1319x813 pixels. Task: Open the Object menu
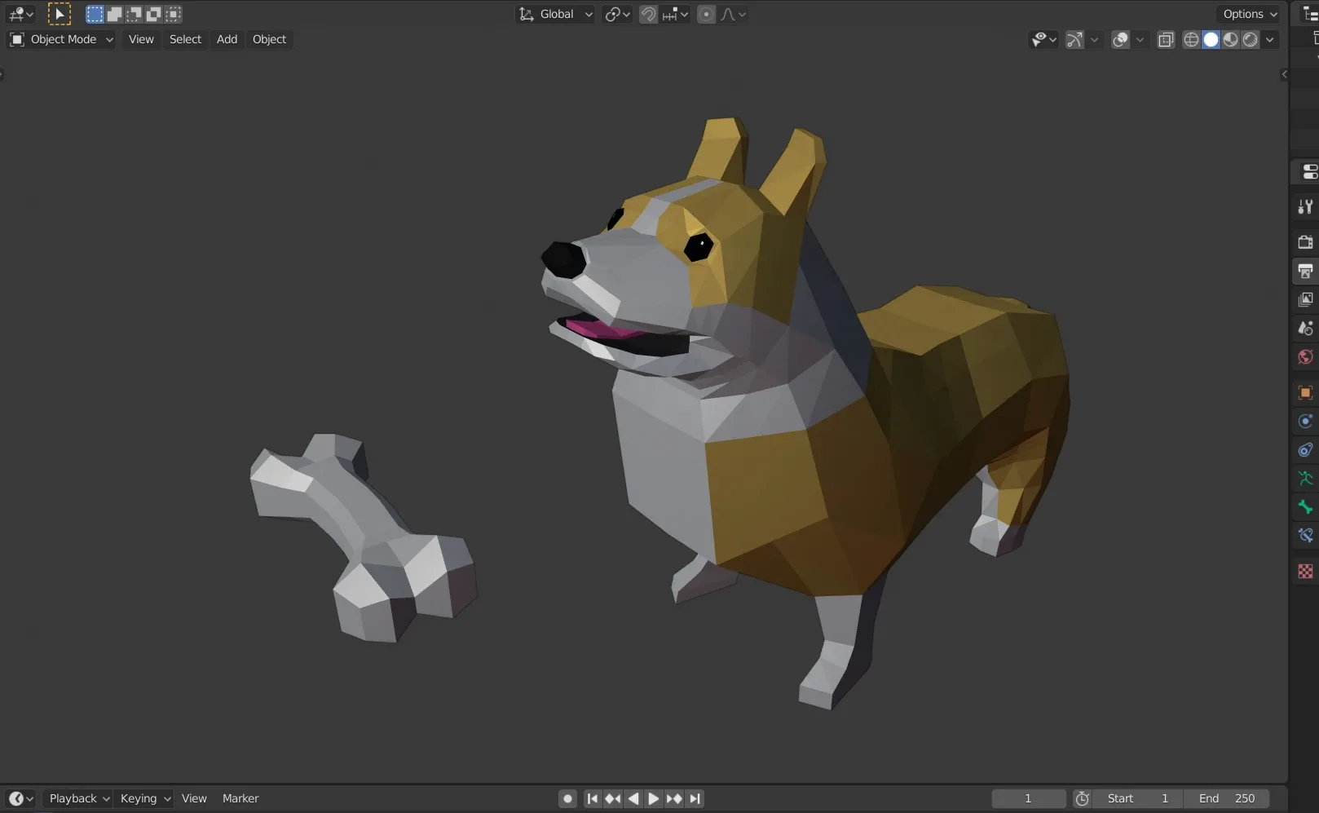(269, 39)
